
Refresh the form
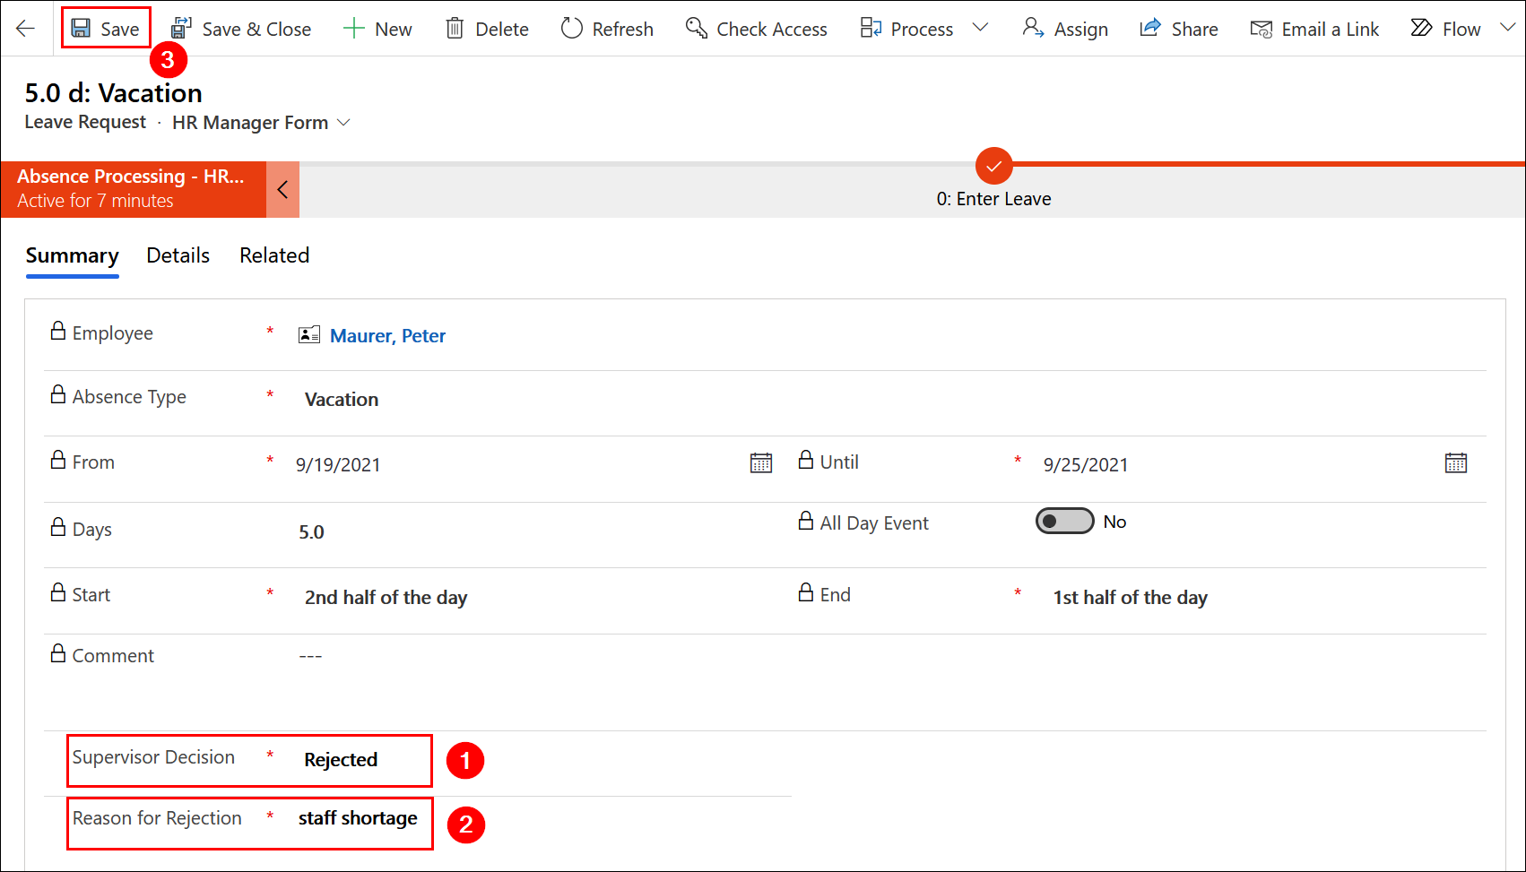coord(607,29)
